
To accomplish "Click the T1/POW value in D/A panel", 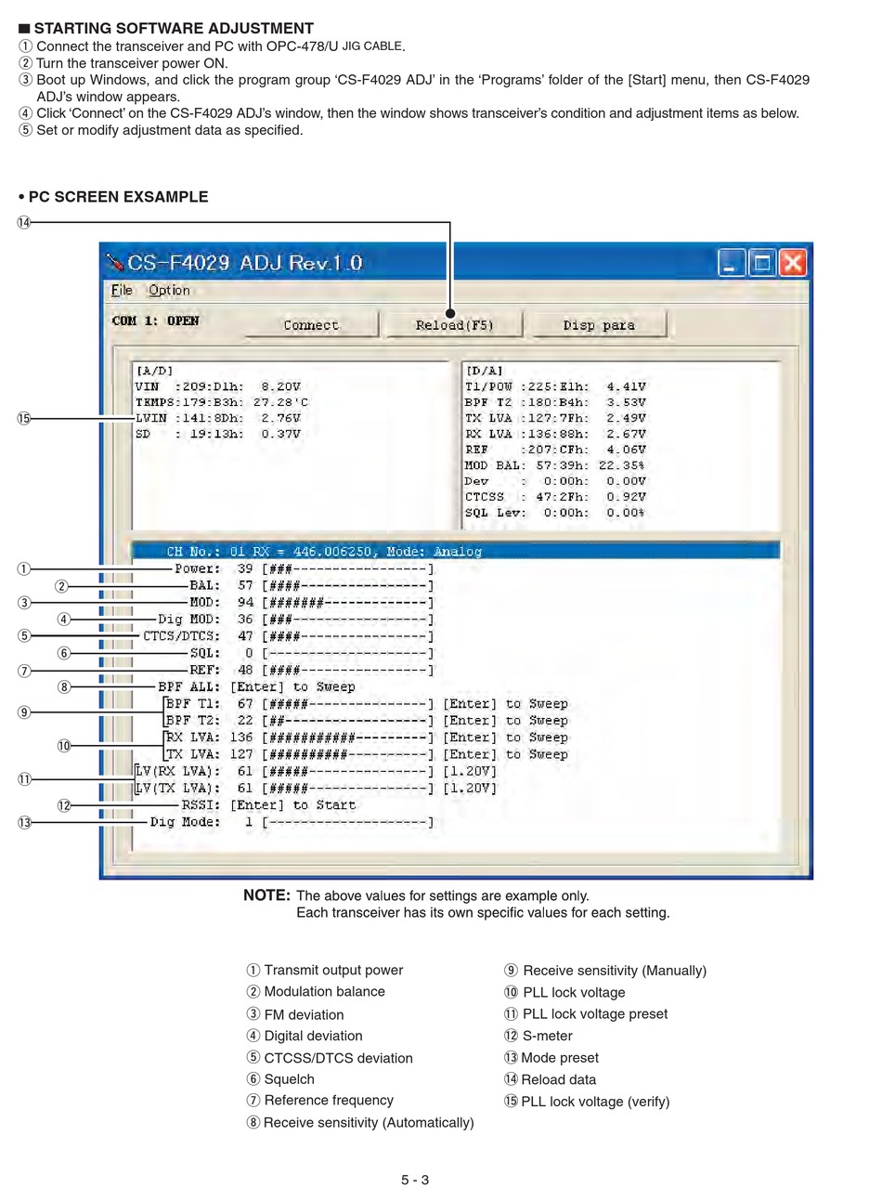I will tap(555, 386).
